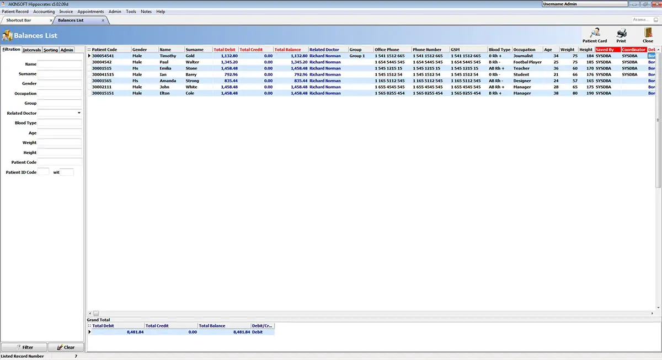The width and height of the screenshot is (662, 360).
Task: Open the Patient Record menu
Action: tap(15, 12)
